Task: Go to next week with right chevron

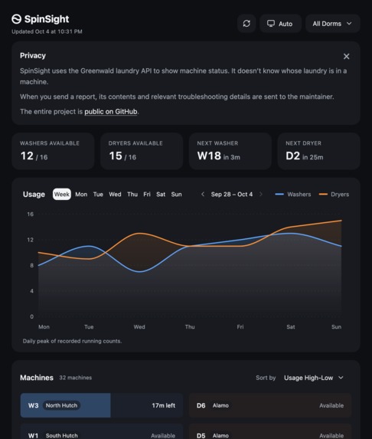Action: click(x=261, y=194)
